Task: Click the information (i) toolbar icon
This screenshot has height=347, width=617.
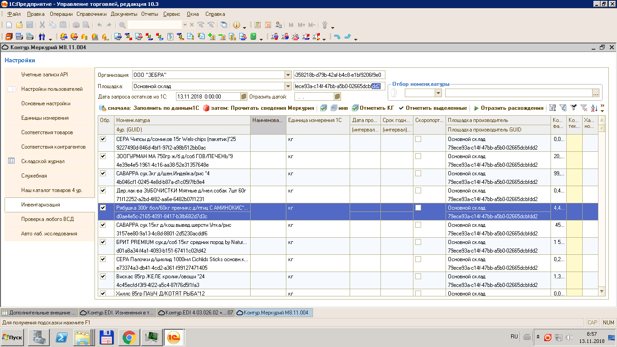Action: [x=237, y=25]
